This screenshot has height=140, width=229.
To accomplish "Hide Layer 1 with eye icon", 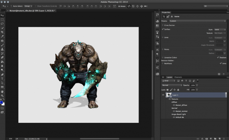I will [x=163, y=95].
